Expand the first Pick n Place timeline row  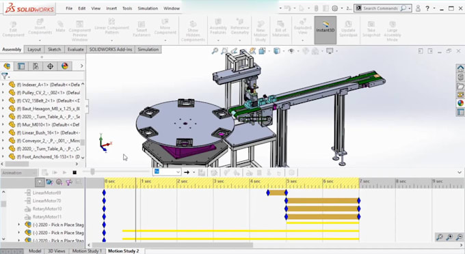19,225
